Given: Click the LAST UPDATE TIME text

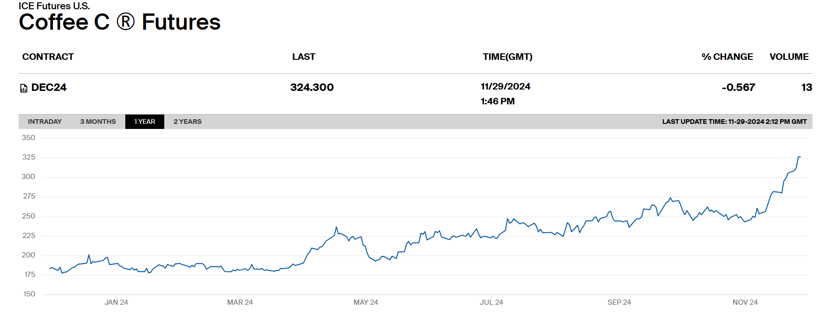Looking at the screenshot, I should [734, 122].
